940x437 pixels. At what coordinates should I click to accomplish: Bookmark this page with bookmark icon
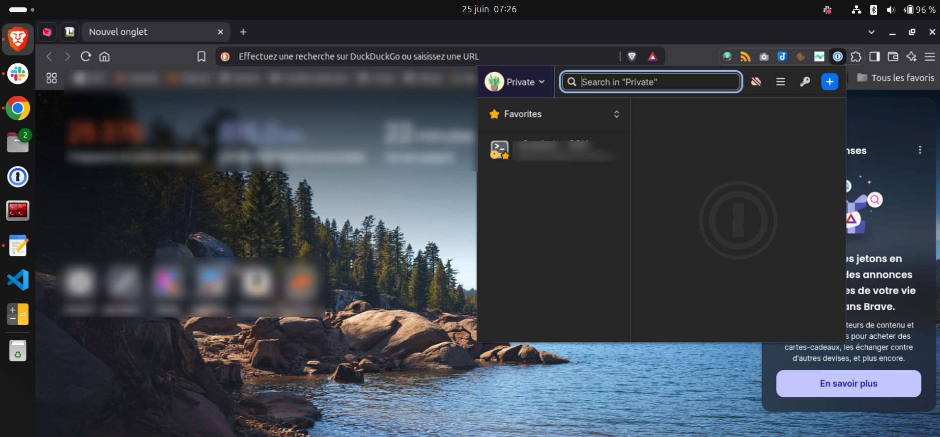(x=201, y=56)
